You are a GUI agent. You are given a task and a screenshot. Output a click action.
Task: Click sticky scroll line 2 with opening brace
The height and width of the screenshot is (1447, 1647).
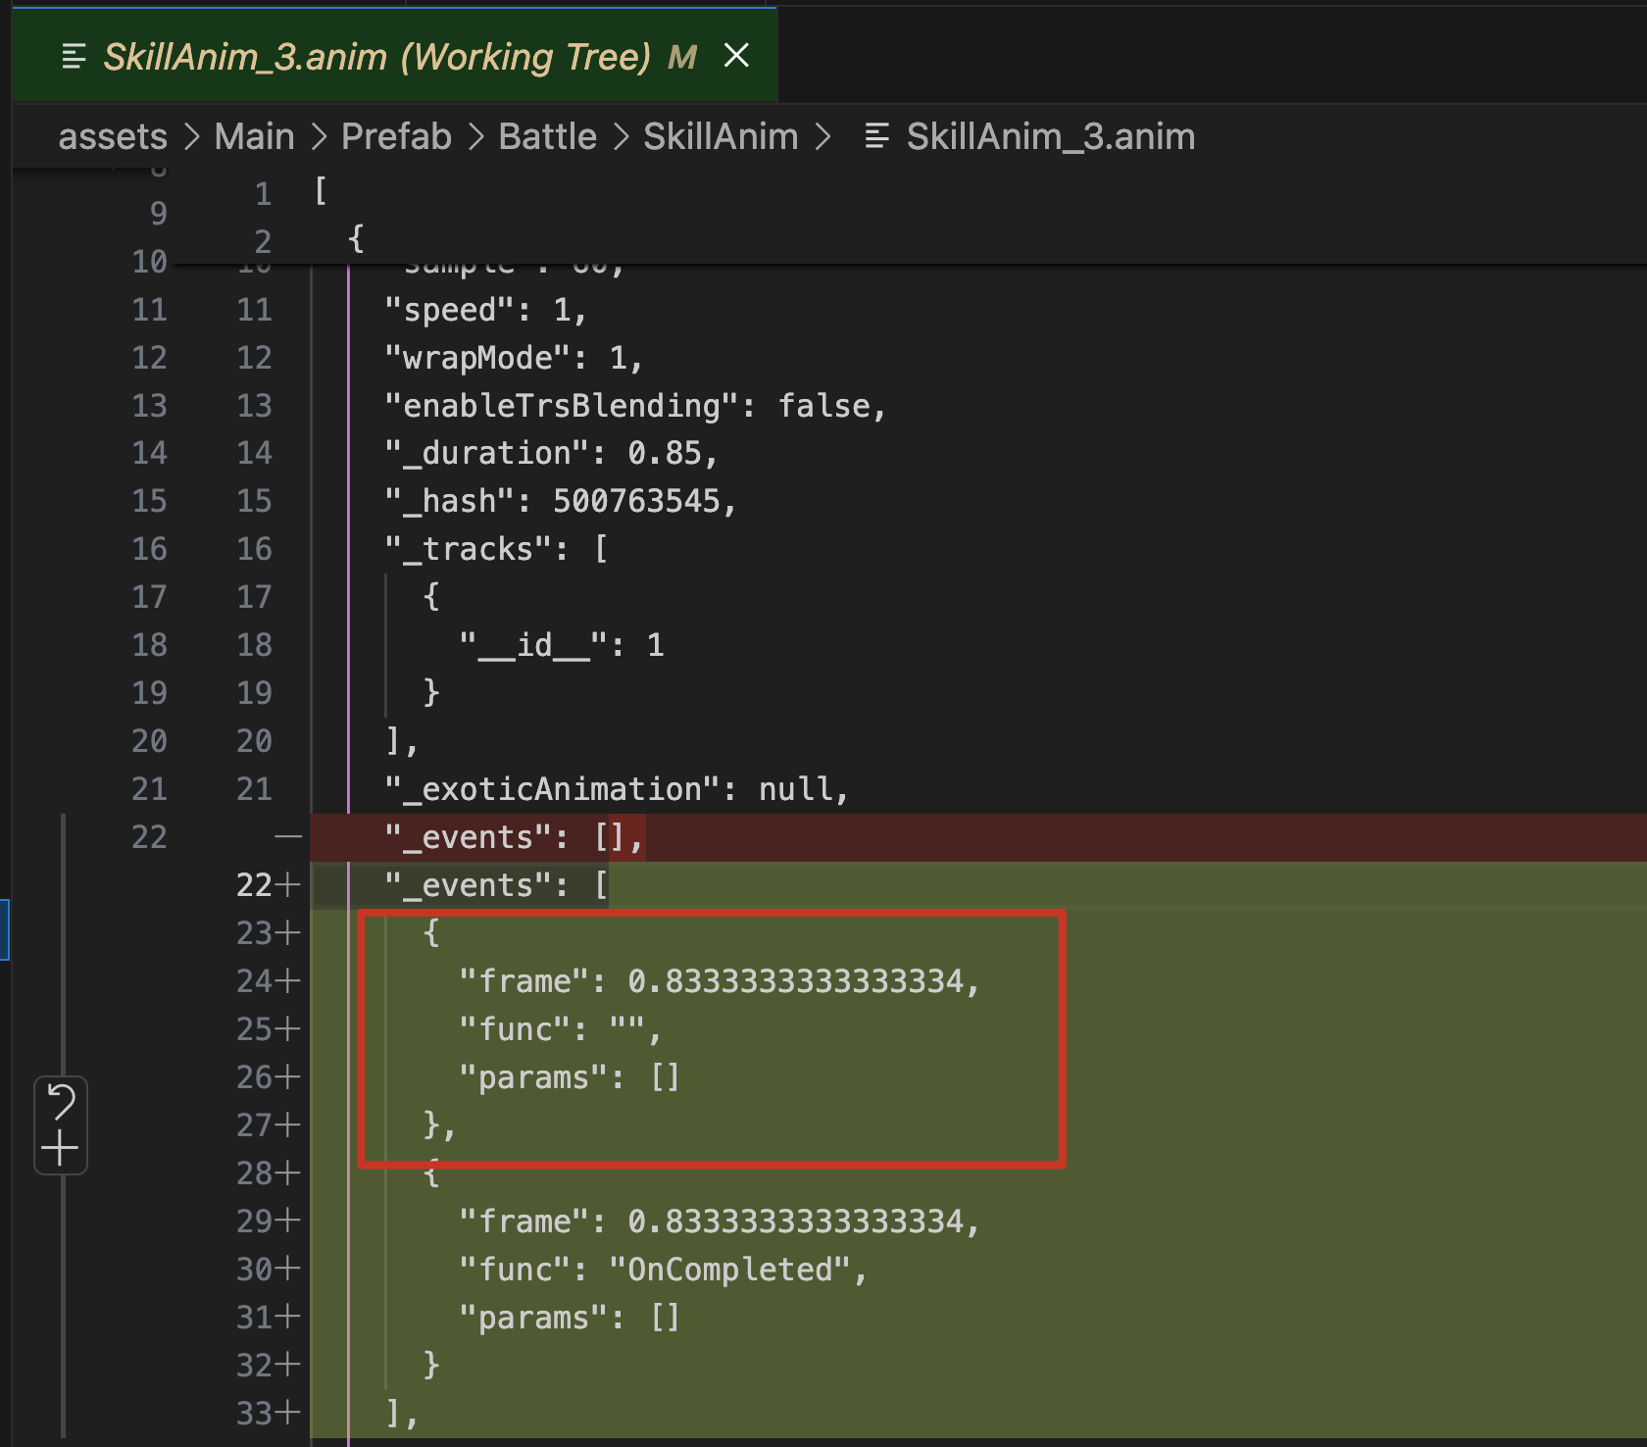(x=356, y=239)
